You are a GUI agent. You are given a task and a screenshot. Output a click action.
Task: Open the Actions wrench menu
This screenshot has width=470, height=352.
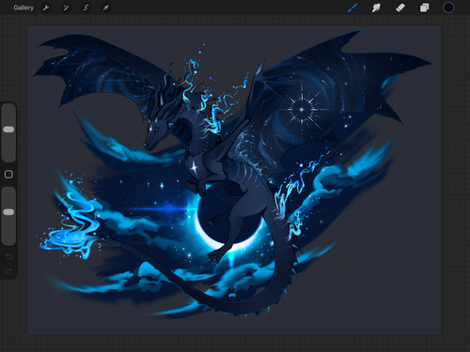click(46, 8)
